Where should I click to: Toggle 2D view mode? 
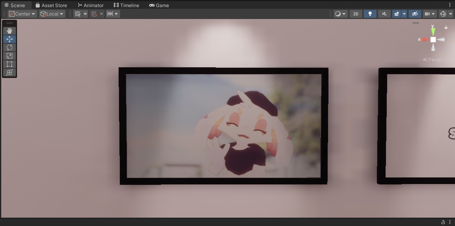[356, 14]
